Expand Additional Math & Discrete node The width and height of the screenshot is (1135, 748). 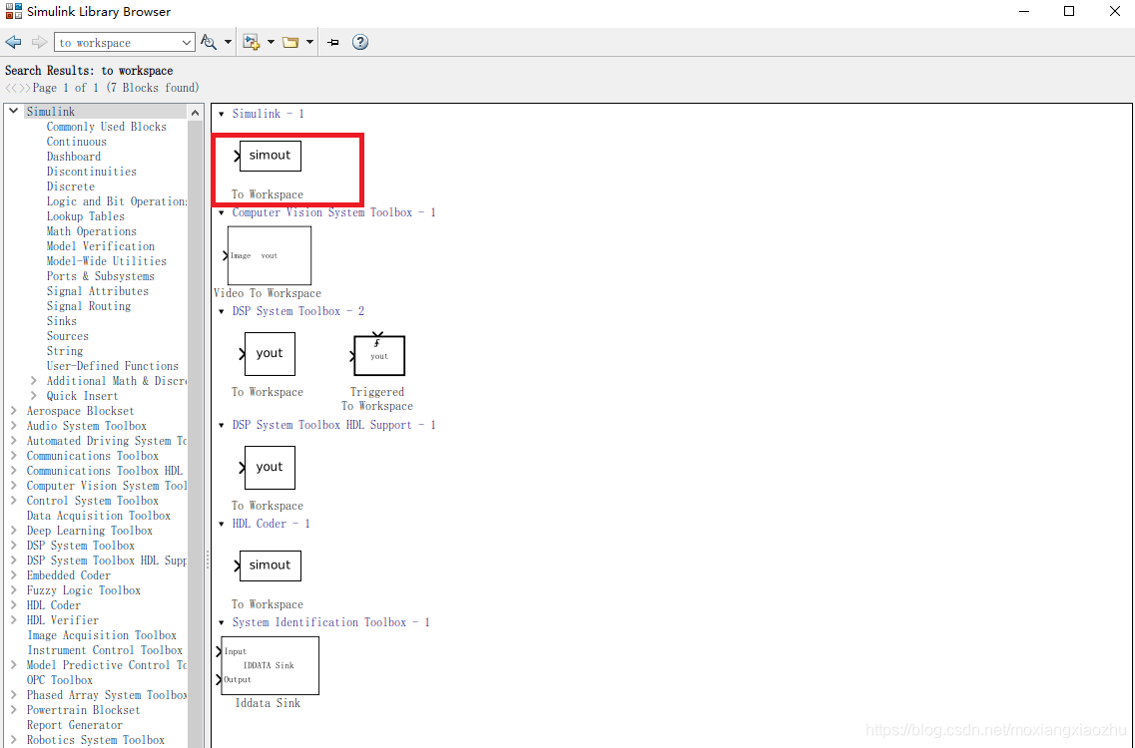pos(33,381)
